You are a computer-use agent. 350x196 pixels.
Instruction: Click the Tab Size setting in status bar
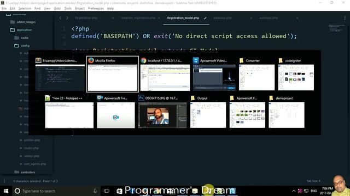[x=313, y=181]
